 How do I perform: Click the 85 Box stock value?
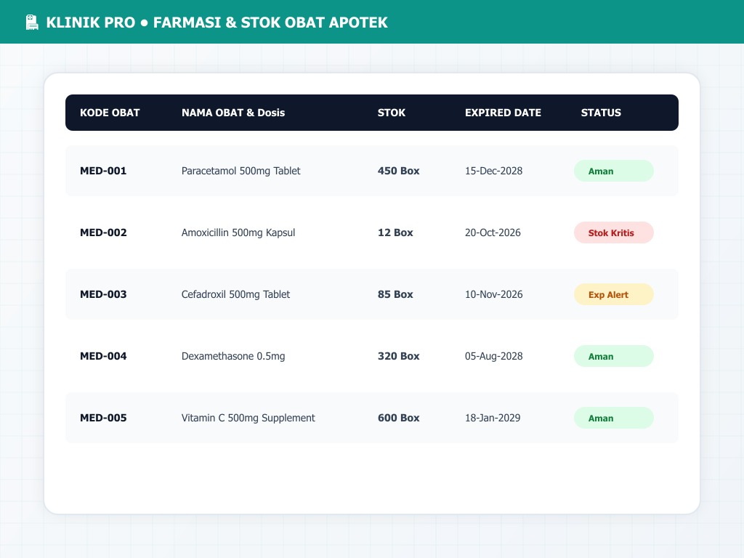tap(395, 294)
